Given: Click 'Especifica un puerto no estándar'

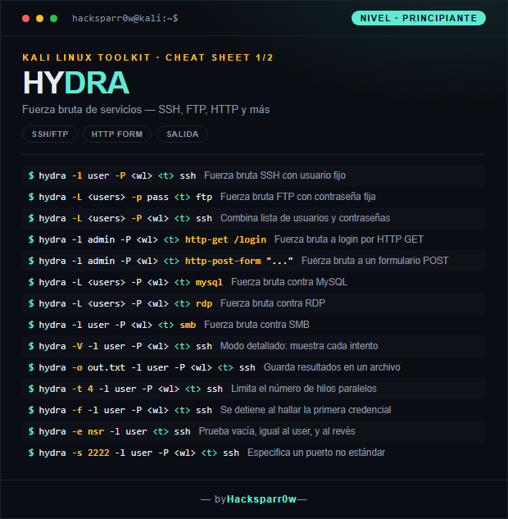Looking at the screenshot, I should click(316, 453).
